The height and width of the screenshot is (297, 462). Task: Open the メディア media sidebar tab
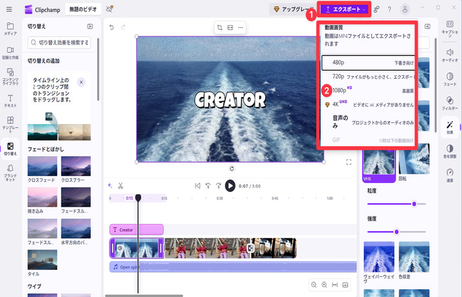[11, 28]
